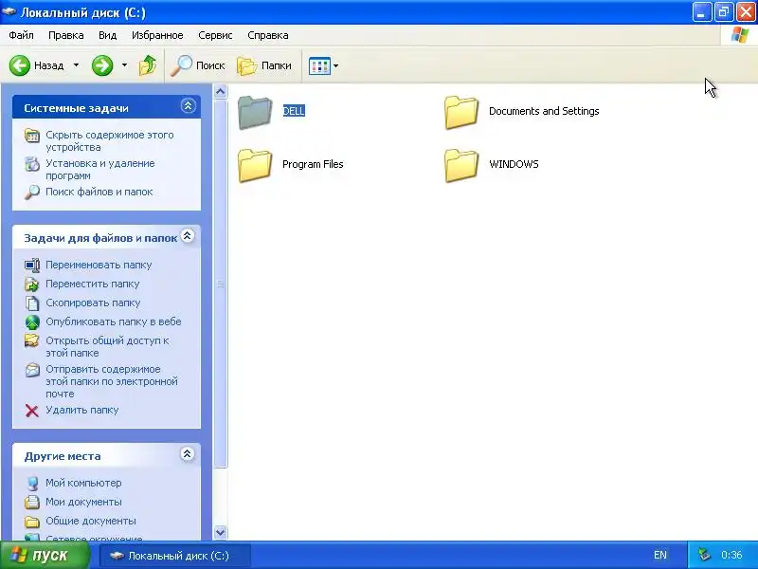Click the Views mode toolbar icon
The height and width of the screenshot is (569, 758).
coord(319,65)
